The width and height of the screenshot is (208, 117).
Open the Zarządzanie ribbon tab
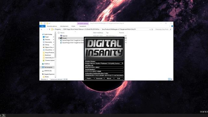(83, 26)
